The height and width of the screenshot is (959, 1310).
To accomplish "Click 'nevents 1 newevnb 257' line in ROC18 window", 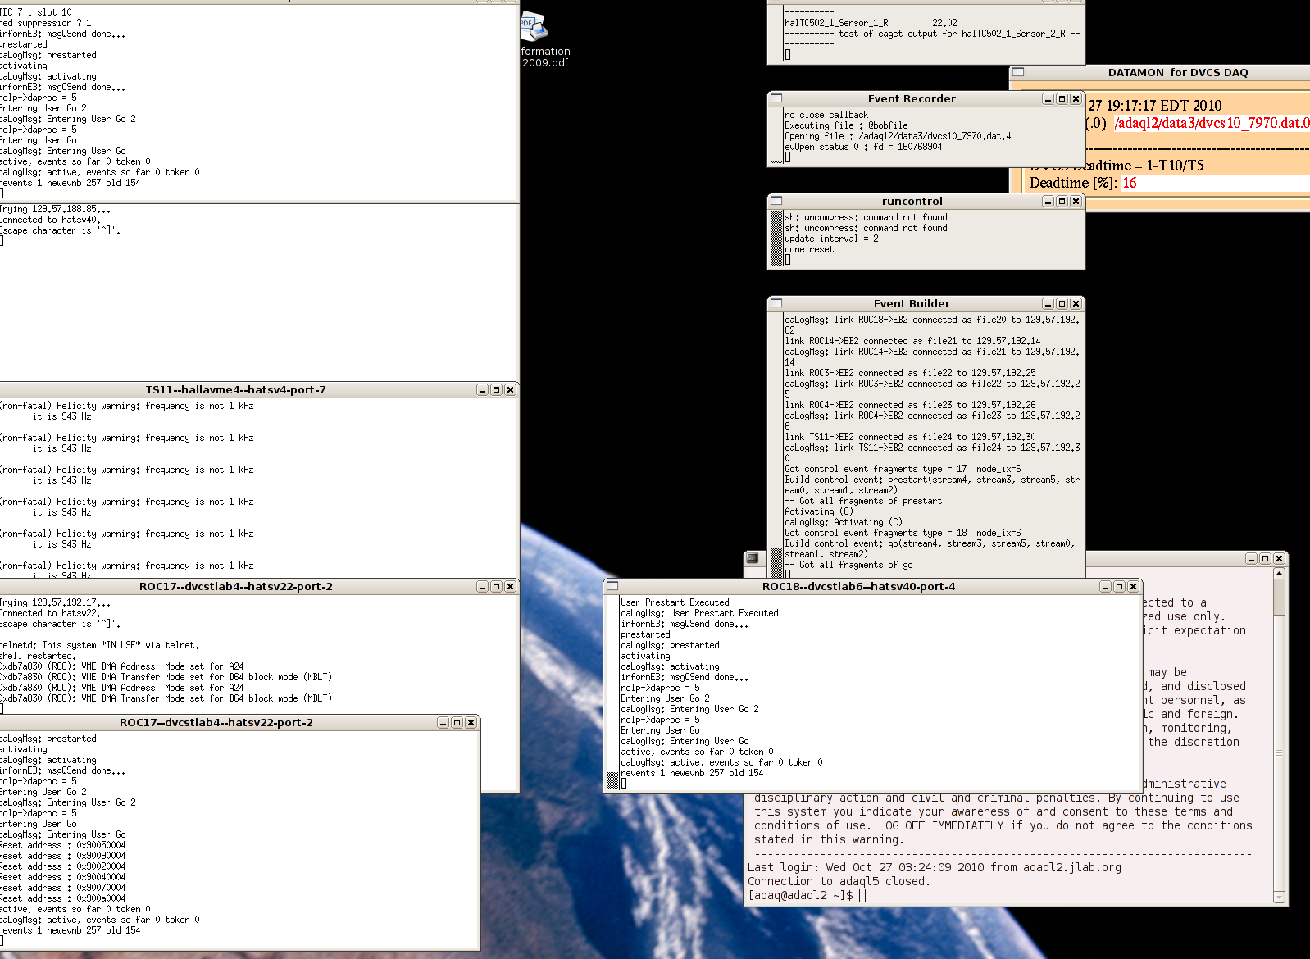I will 692,773.
